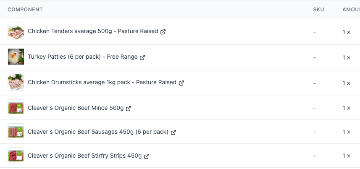Open Chicken Tenders average 500g link
This screenshot has width=360, height=169.
tap(93, 31)
